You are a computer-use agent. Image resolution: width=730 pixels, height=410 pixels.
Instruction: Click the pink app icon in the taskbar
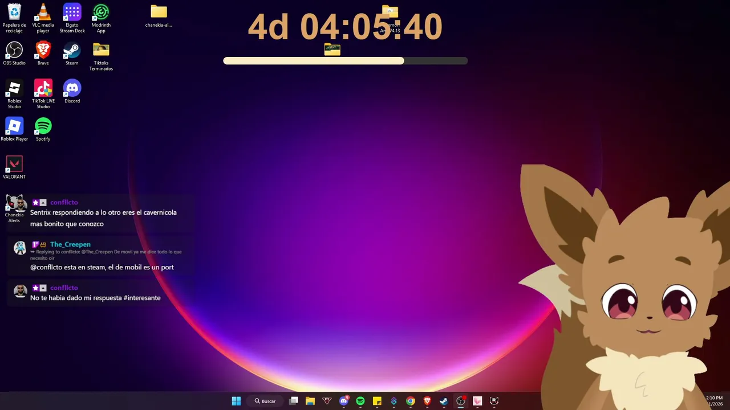pos(477,401)
